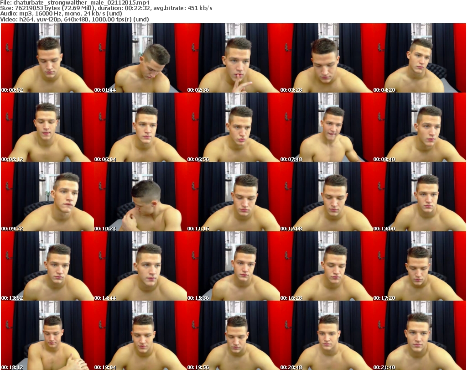The height and width of the screenshot is (370, 467).
Task: Click the thumbnail stamped 00:07:48
Action: [327, 127]
